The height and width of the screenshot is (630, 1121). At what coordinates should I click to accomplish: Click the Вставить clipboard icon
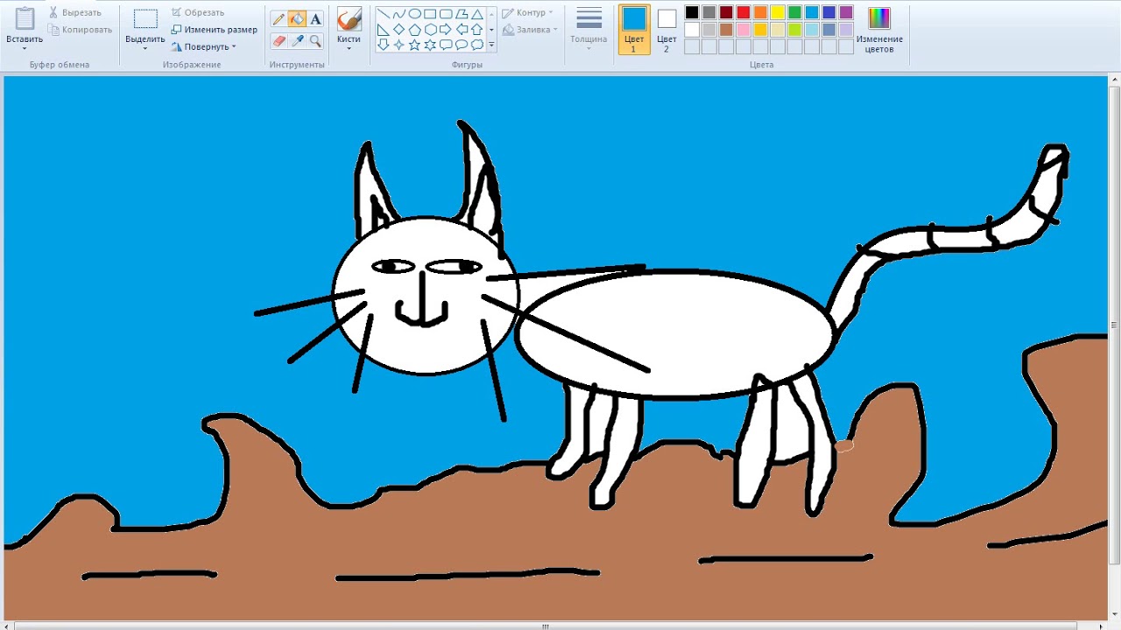pos(25,19)
